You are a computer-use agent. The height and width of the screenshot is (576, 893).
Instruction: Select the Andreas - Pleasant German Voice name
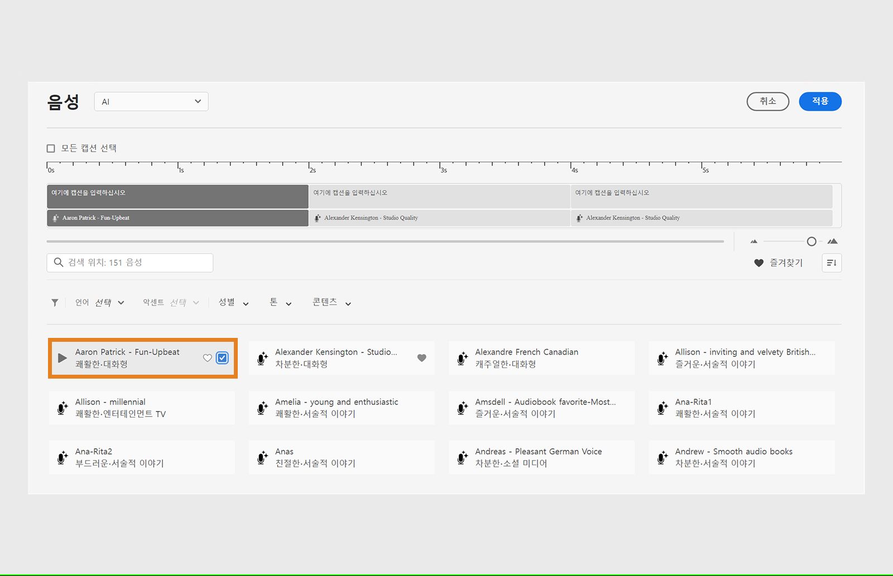539,451
